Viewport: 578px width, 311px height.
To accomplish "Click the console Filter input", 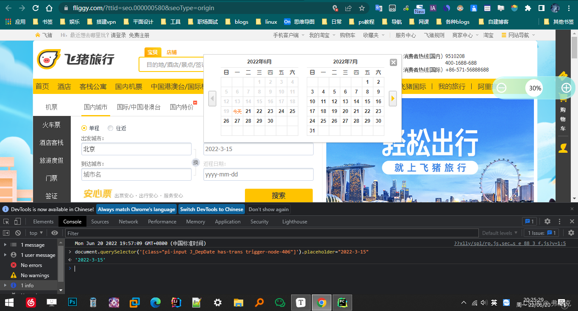I will click(272, 233).
